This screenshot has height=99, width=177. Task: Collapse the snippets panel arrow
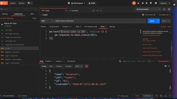170,32
